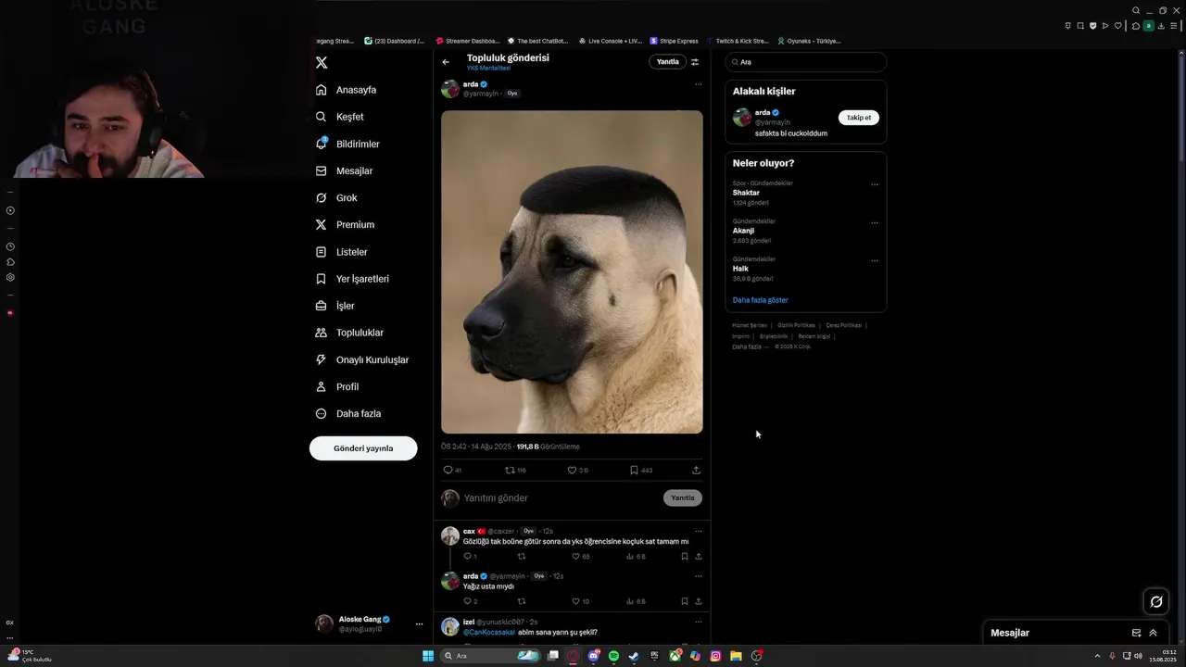Like cax's reply with 65 likes
This screenshot has width=1186, height=667.
(580, 557)
